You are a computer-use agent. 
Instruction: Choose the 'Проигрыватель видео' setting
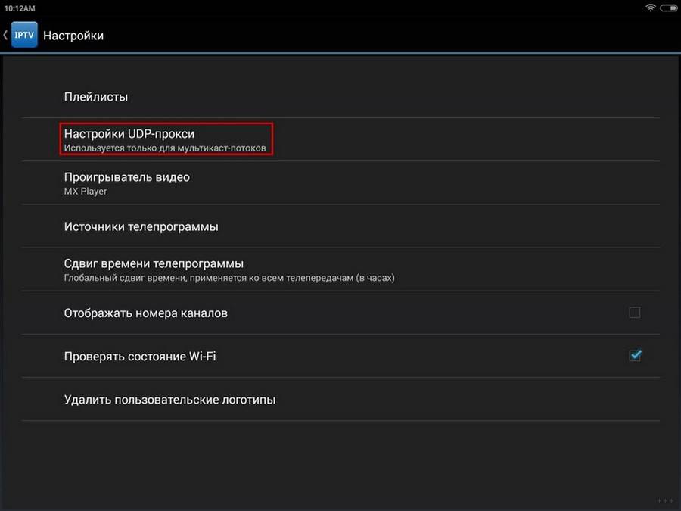point(127,177)
